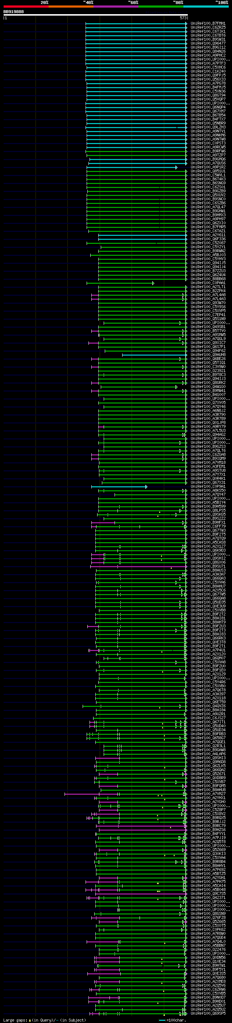
Task: Select the UniRef100_B8BB68 label
Action: point(208,279)
